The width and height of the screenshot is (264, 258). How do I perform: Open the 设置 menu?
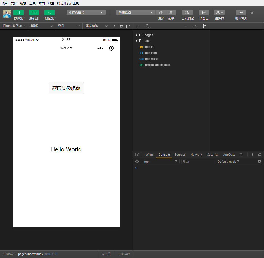point(51,3)
